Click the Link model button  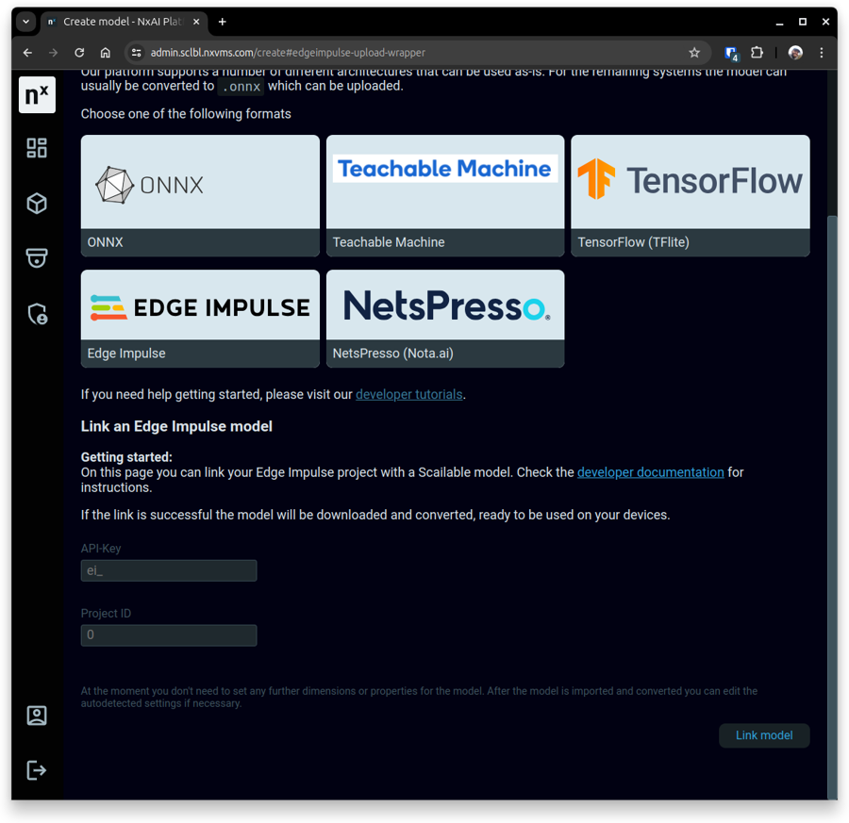764,735
